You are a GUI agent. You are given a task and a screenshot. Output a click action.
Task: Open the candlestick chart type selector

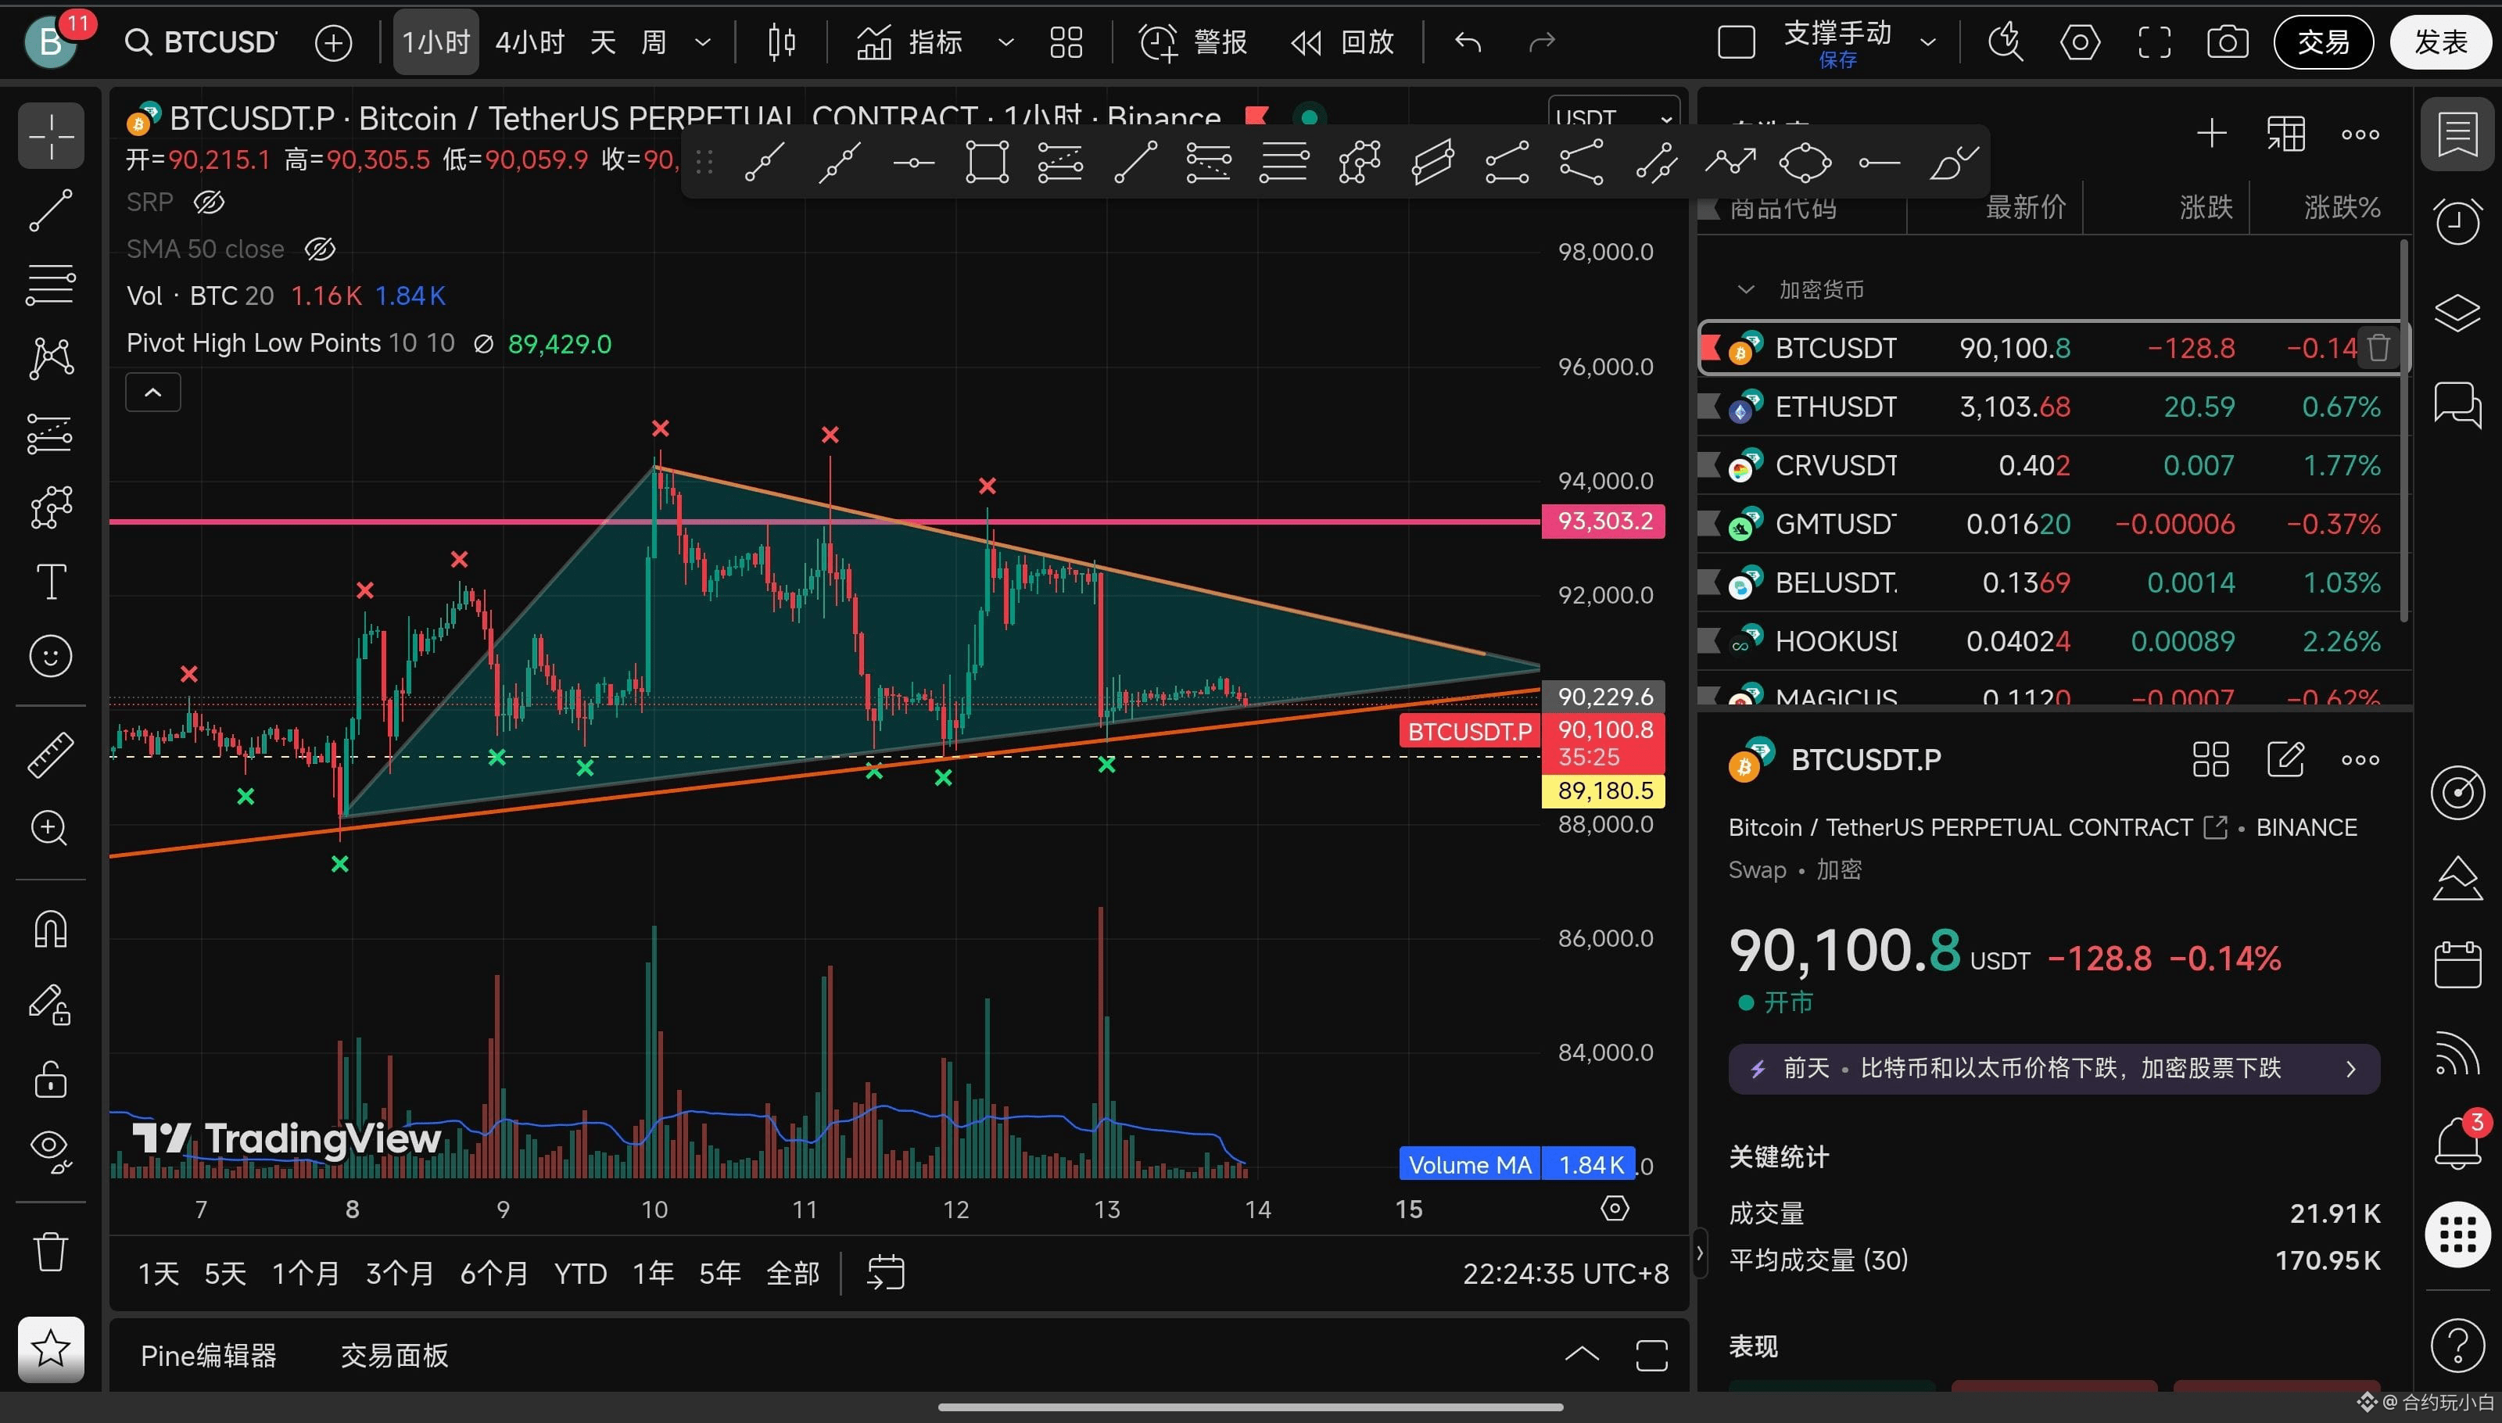click(x=782, y=42)
